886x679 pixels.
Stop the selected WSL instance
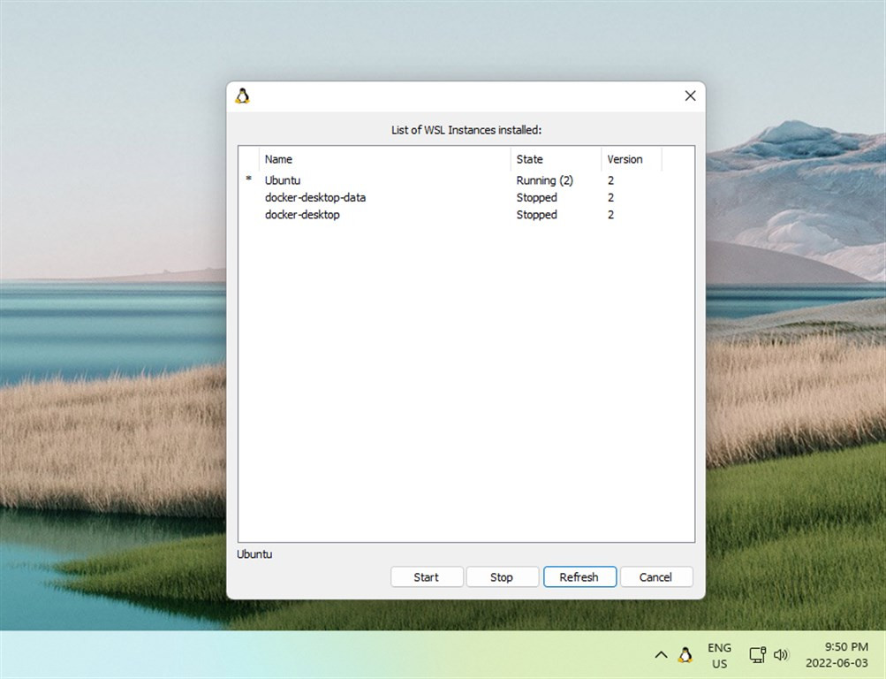pos(502,576)
